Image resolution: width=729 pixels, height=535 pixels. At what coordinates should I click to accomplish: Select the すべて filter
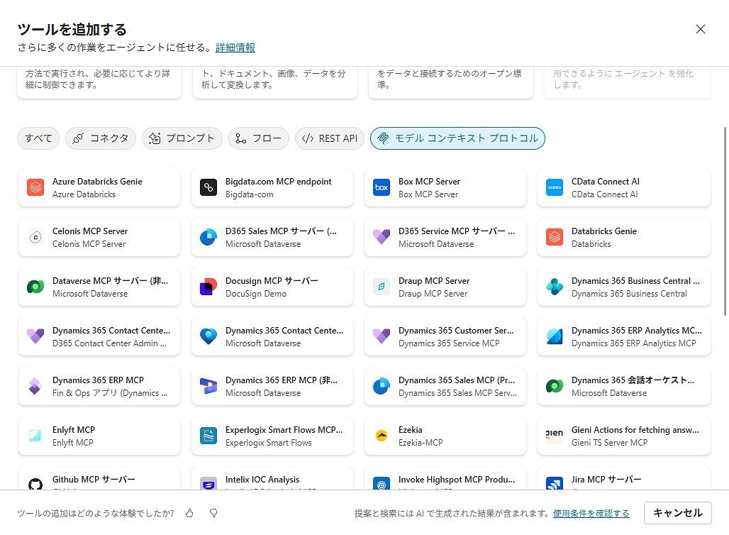click(x=38, y=138)
